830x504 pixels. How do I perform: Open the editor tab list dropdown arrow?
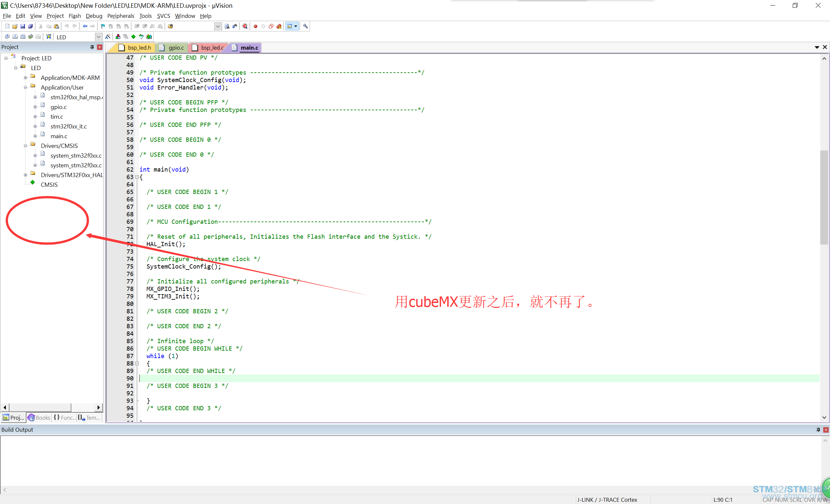coord(816,47)
